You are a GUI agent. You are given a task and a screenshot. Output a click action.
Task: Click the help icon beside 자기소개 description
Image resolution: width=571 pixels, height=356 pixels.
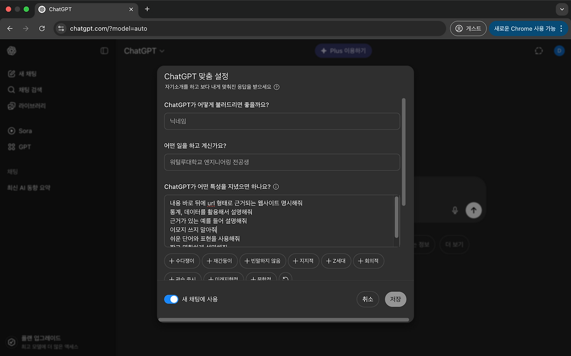point(277,87)
